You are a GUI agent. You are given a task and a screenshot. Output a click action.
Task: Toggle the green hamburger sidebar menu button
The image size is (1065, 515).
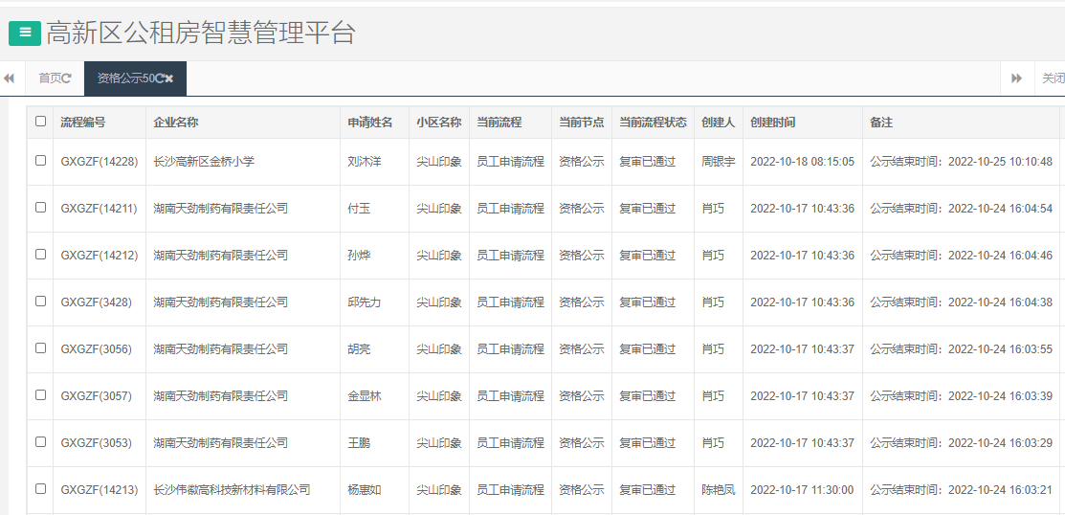coord(25,33)
